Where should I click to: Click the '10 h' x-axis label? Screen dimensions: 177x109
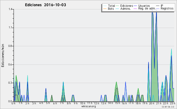coord(83,103)
